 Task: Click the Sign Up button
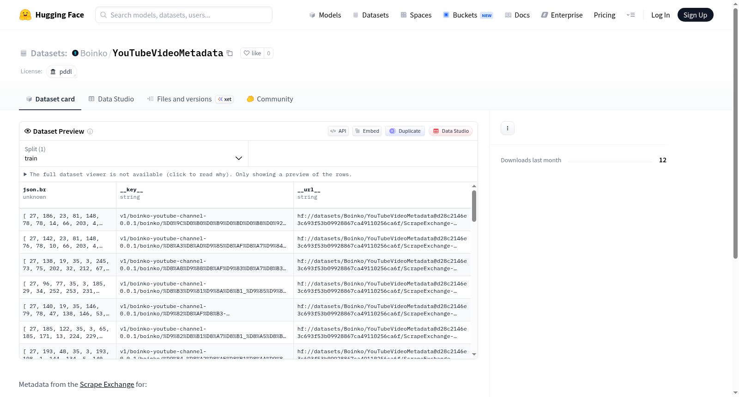(695, 15)
